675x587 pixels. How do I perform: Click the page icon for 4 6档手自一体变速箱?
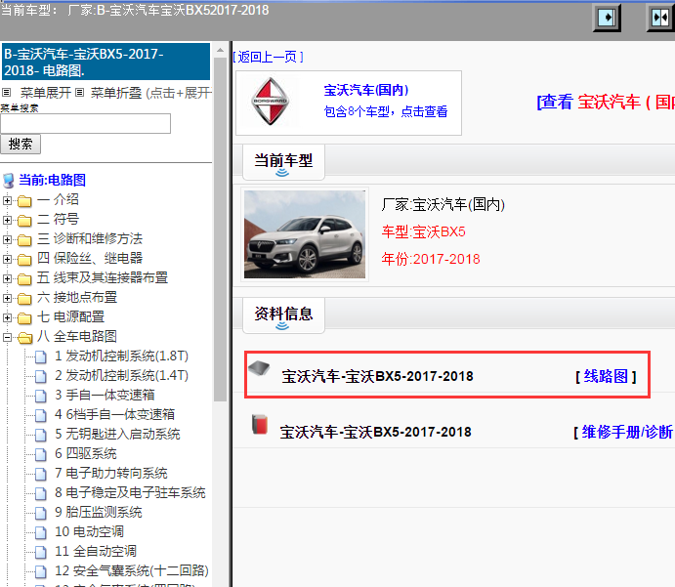(41, 415)
